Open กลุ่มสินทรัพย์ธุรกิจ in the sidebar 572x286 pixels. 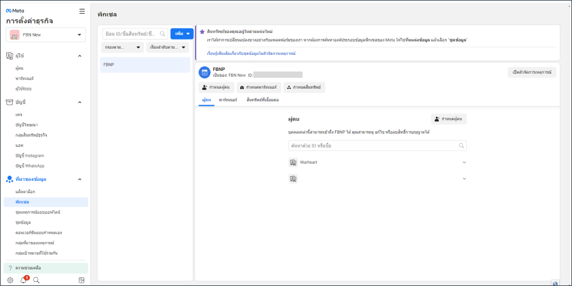31,135
